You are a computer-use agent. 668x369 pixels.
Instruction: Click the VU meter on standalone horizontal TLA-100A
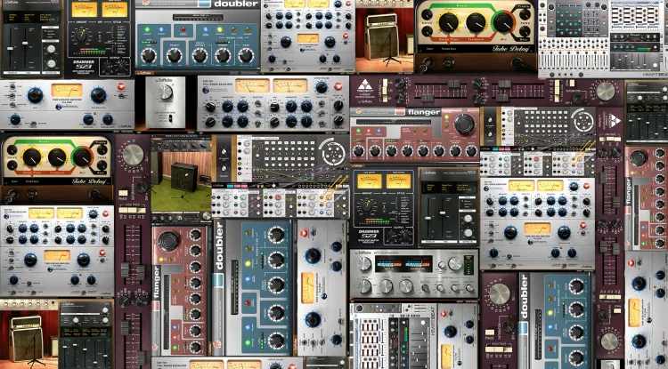(67, 89)
